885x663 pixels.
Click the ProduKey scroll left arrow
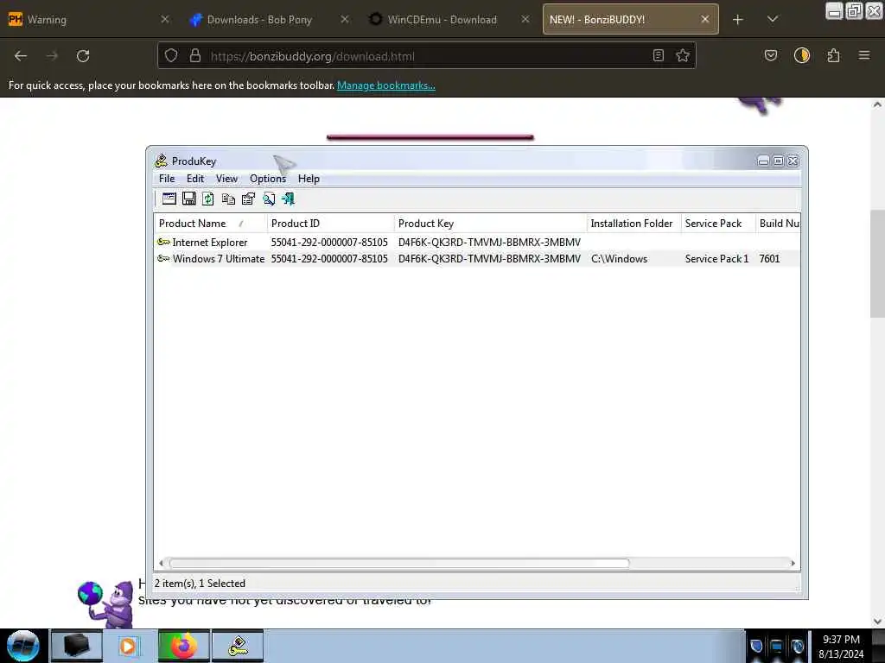point(162,563)
